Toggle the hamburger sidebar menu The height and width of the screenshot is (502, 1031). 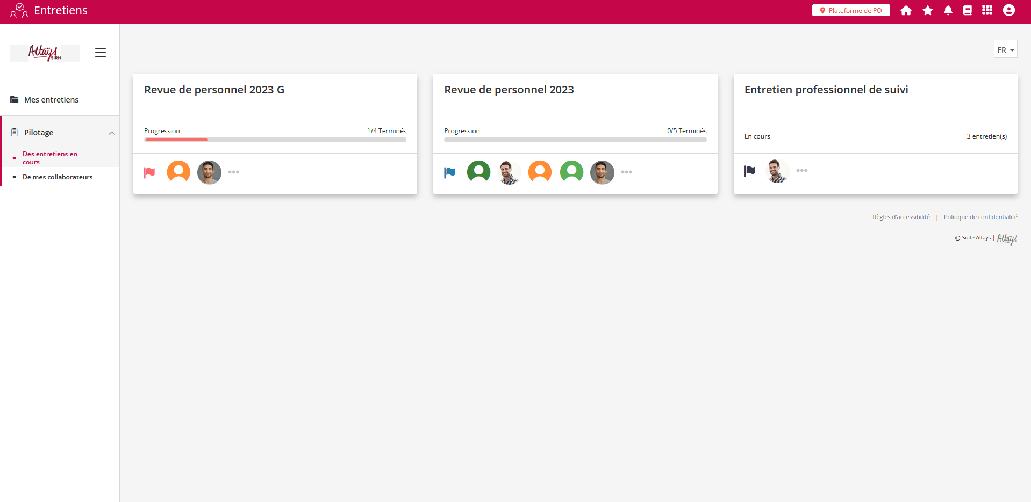coord(101,53)
